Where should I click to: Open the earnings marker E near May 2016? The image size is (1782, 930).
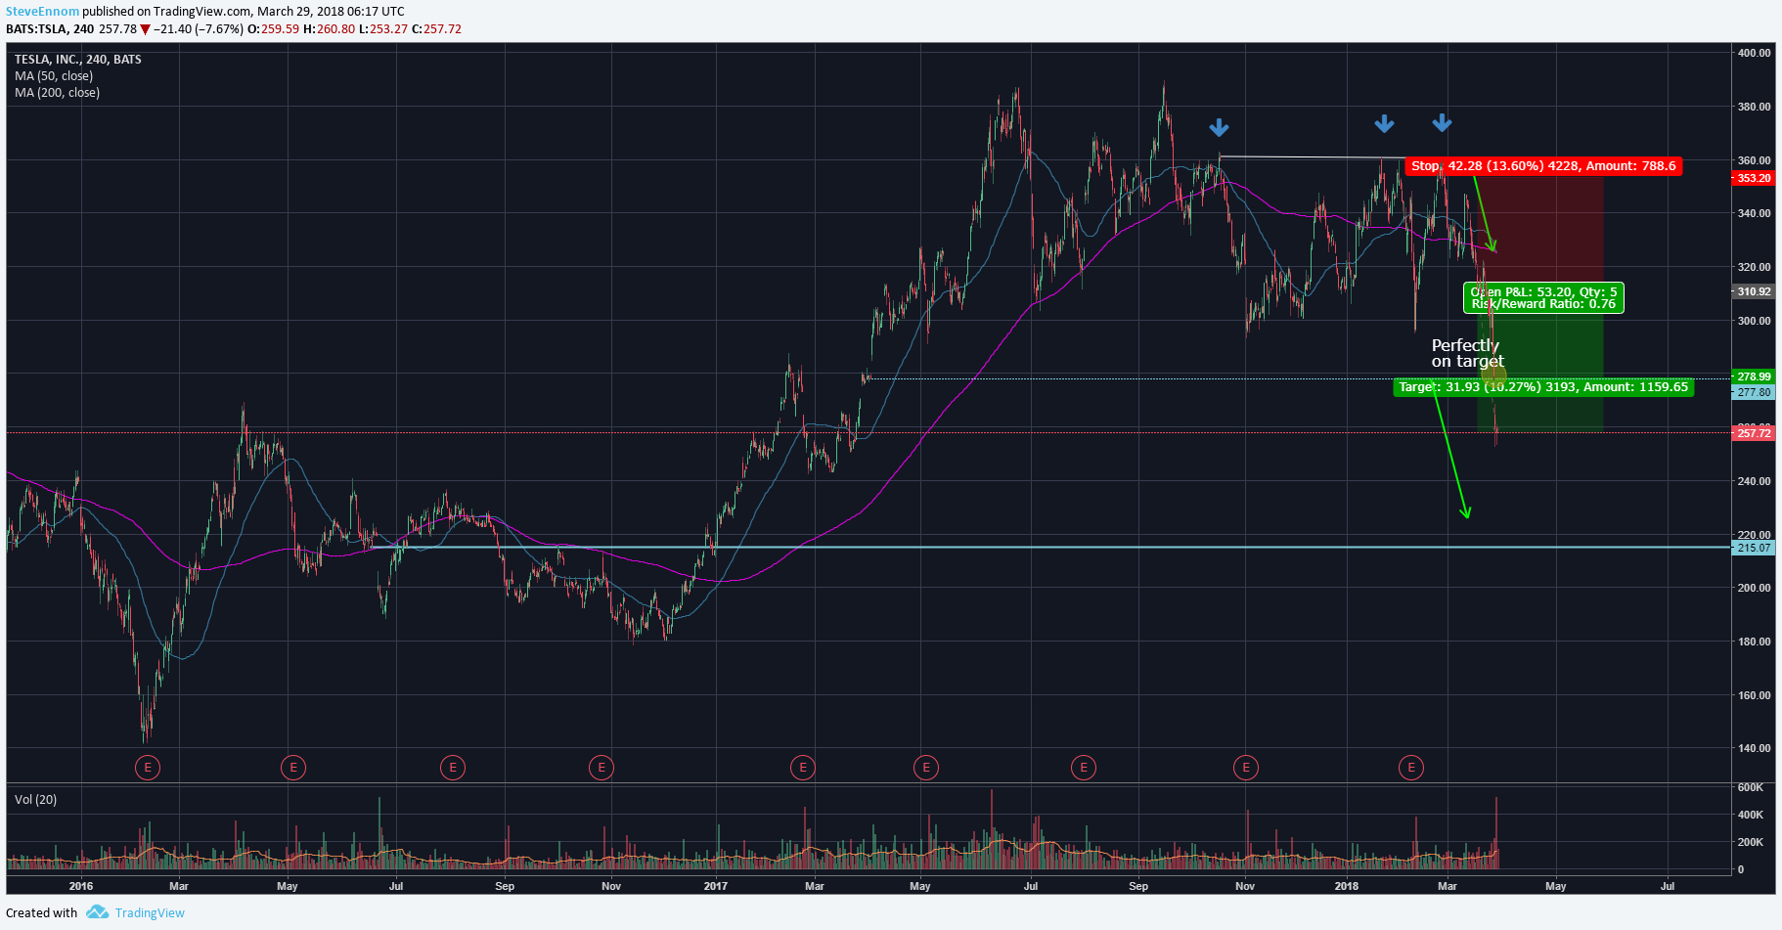click(293, 768)
